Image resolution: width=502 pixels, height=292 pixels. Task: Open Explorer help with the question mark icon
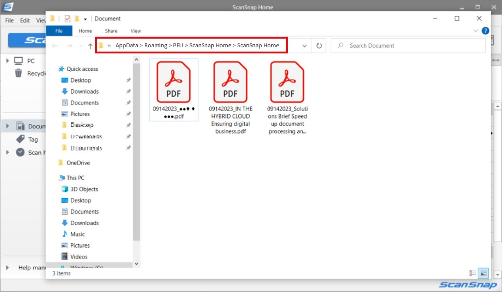485,31
